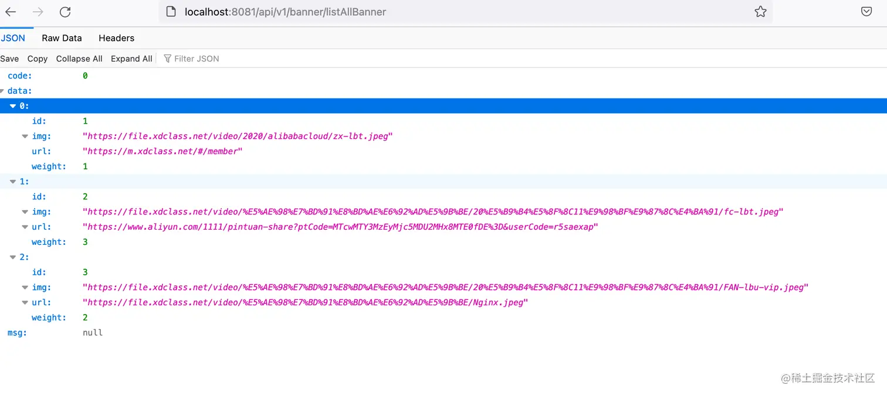Click the Copy button
The height and width of the screenshot is (396, 887).
point(38,59)
